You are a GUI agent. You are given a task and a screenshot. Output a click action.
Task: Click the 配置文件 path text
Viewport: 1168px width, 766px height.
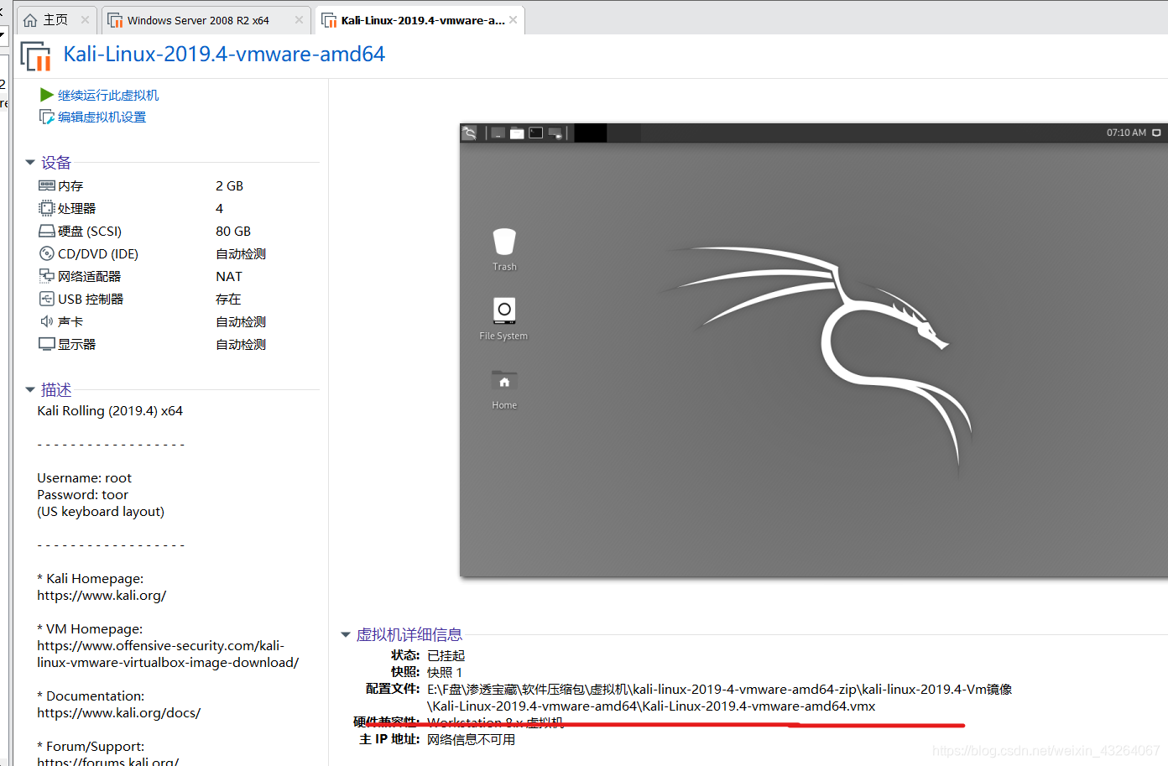coord(720,697)
